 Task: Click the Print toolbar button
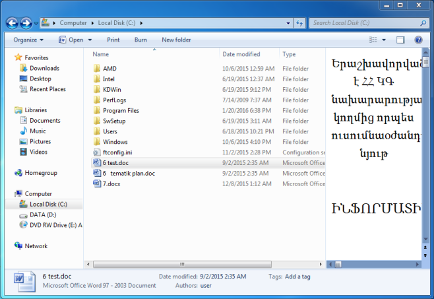click(113, 40)
